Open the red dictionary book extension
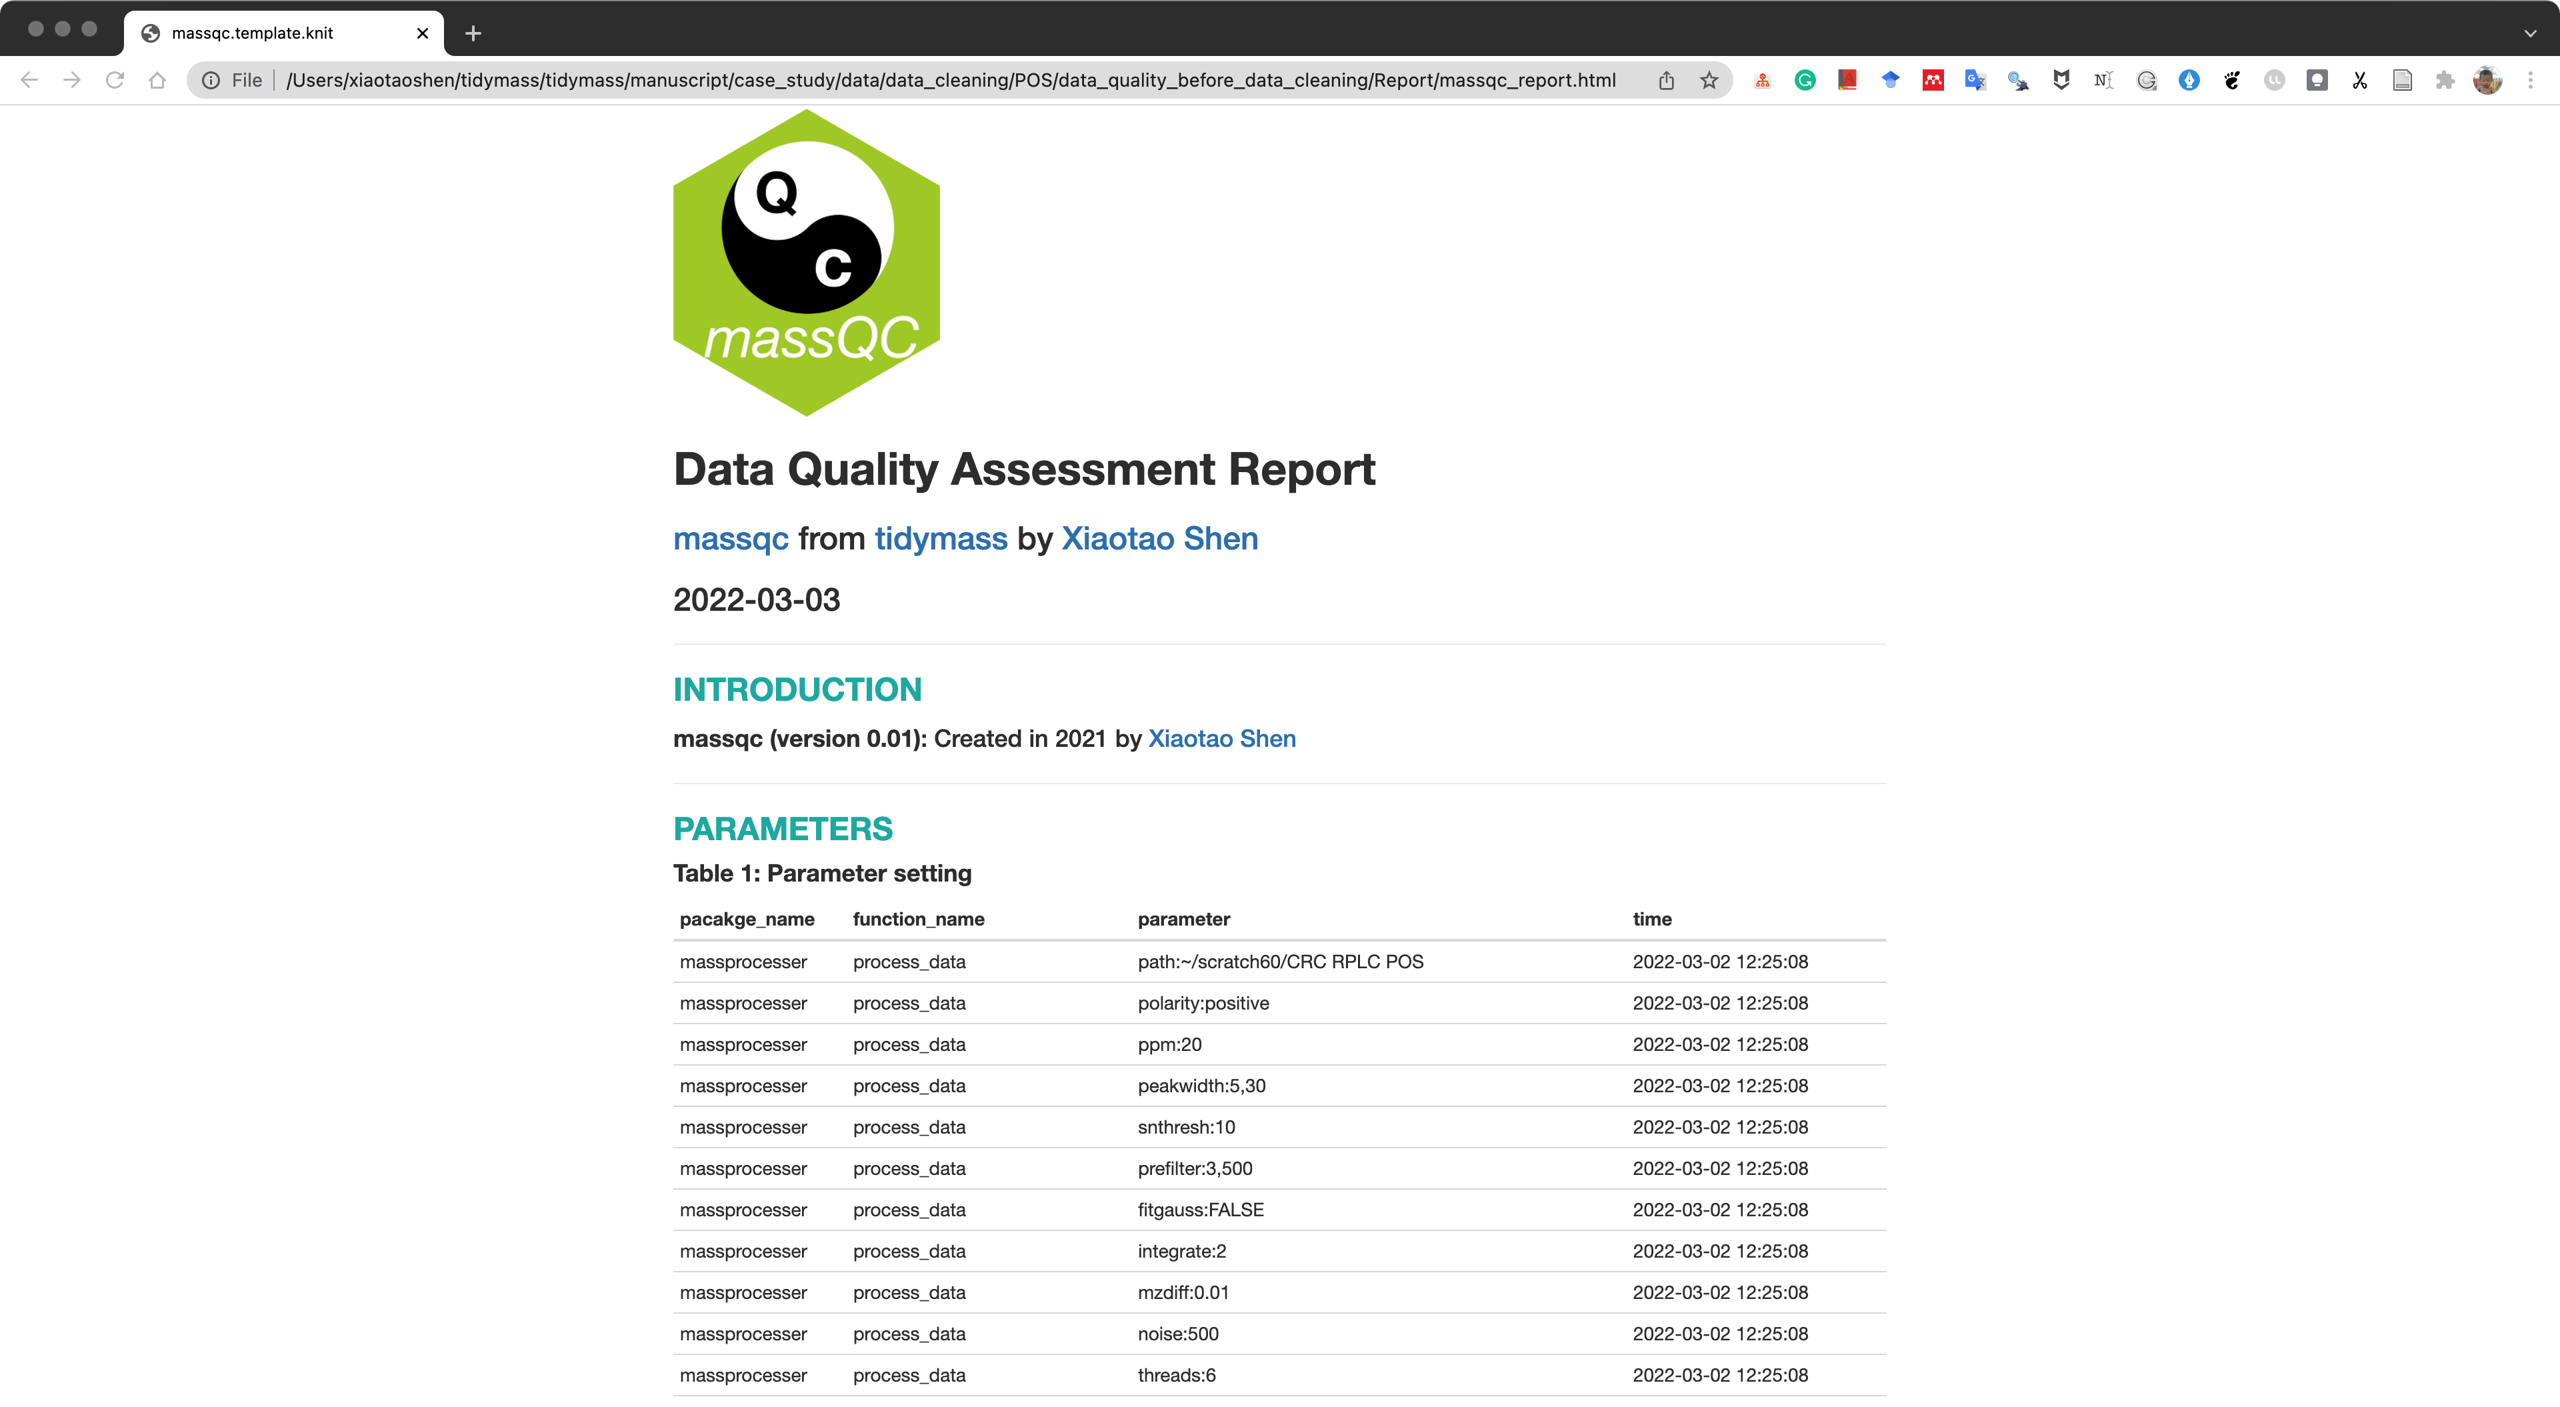 (x=1847, y=81)
